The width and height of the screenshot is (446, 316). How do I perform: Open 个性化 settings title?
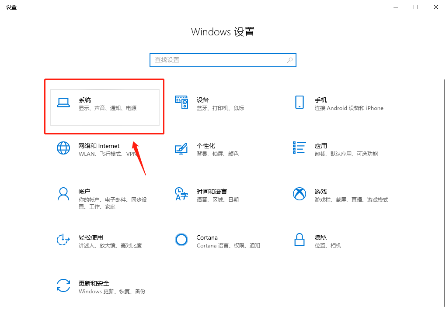pyautogui.click(x=206, y=146)
